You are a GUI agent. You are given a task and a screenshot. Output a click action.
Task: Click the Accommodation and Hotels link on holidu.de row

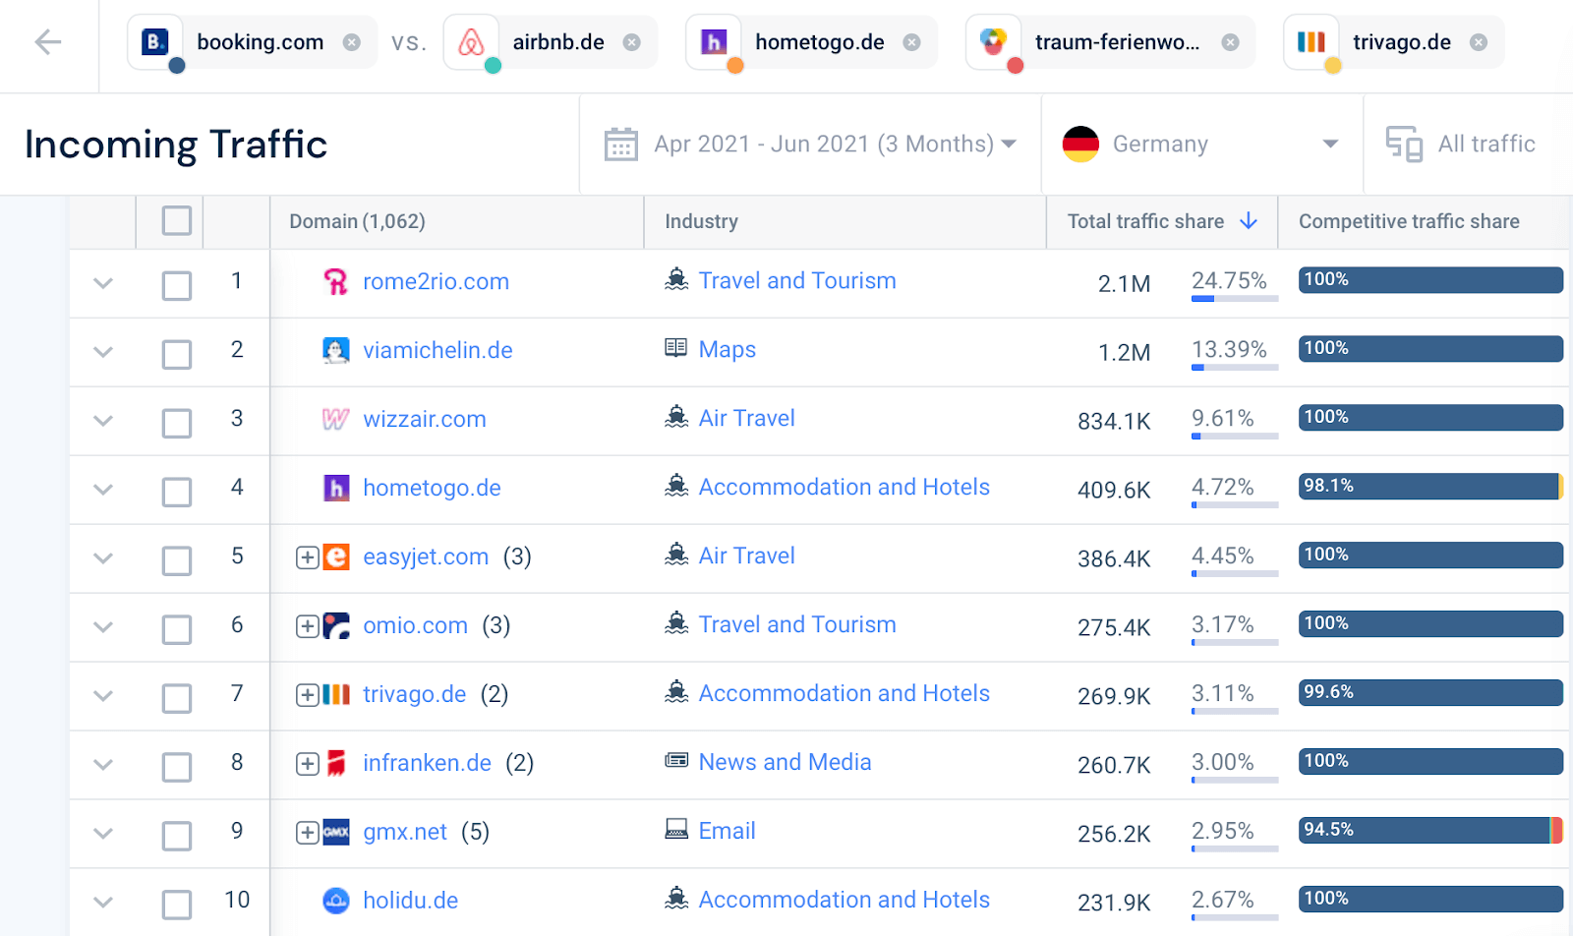coord(844,900)
